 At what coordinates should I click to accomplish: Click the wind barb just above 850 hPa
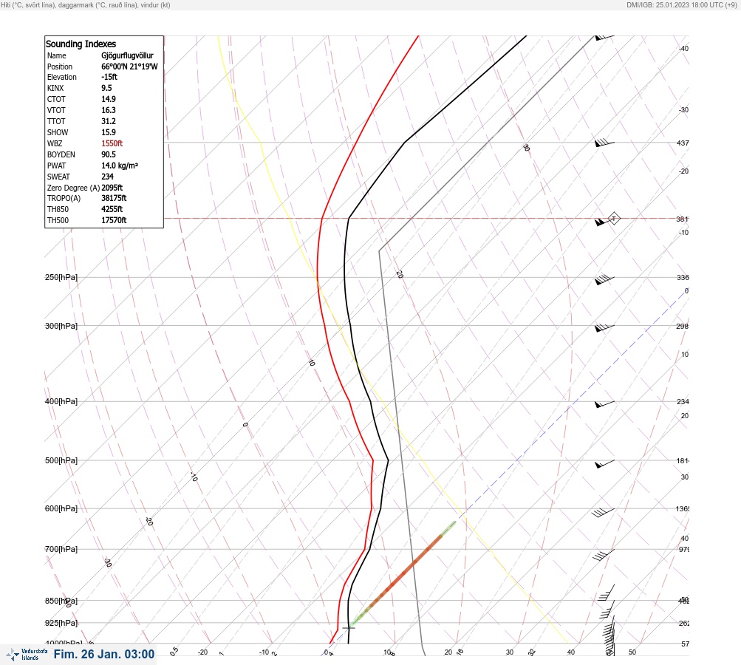tap(606, 593)
